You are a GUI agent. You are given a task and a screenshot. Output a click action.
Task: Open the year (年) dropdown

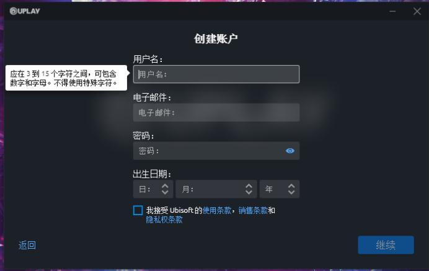click(x=280, y=189)
